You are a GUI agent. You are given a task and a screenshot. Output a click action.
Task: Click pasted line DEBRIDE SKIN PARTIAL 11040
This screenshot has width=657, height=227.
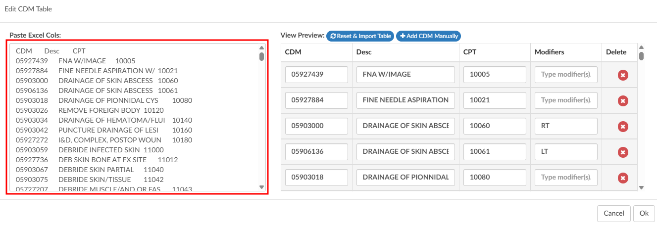click(90, 170)
